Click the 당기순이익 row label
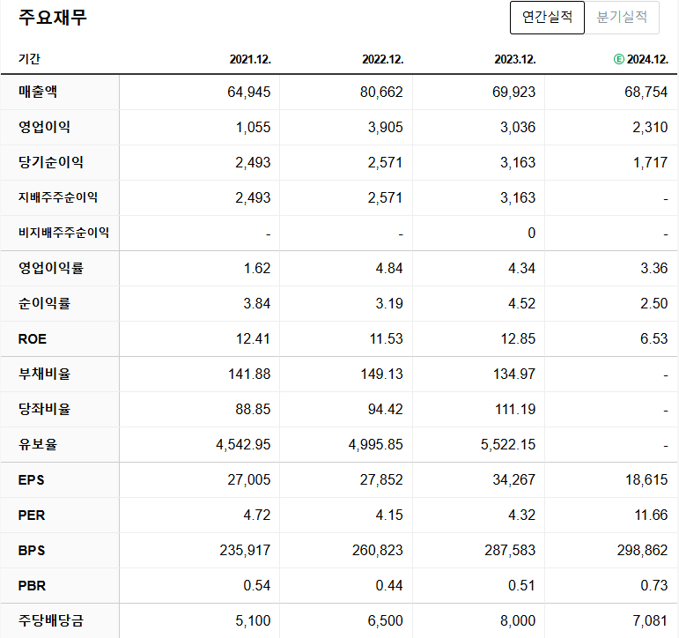The image size is (679, 638). 51,162
